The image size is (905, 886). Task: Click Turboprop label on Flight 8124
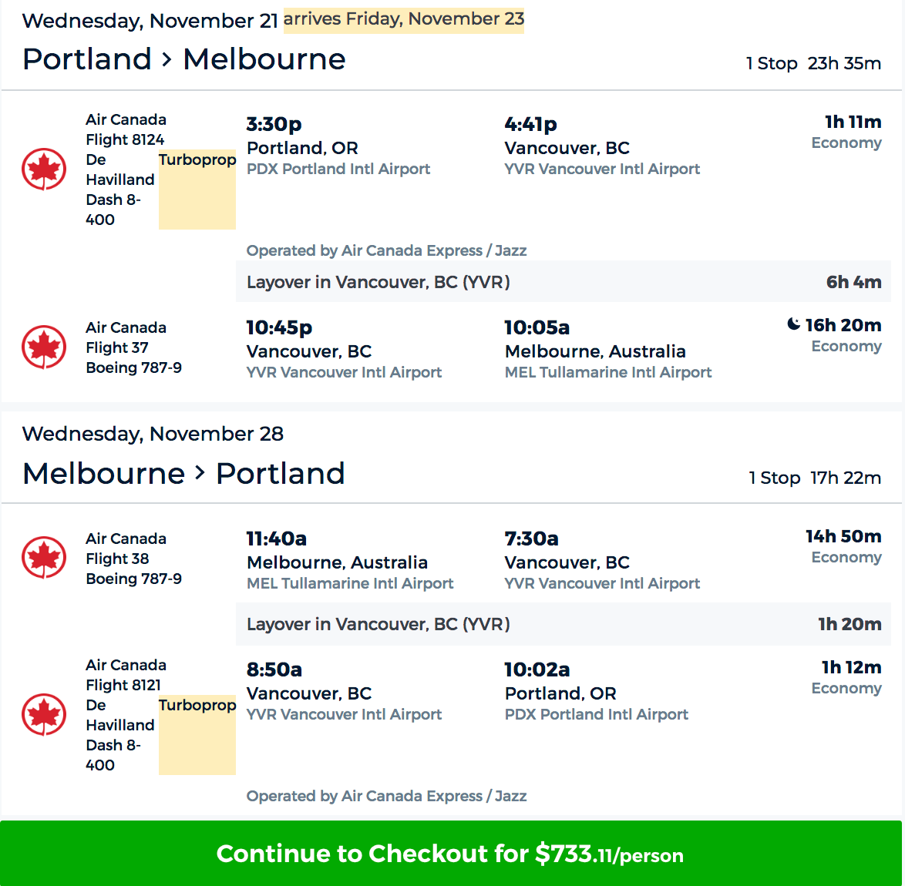pos(197,160)
